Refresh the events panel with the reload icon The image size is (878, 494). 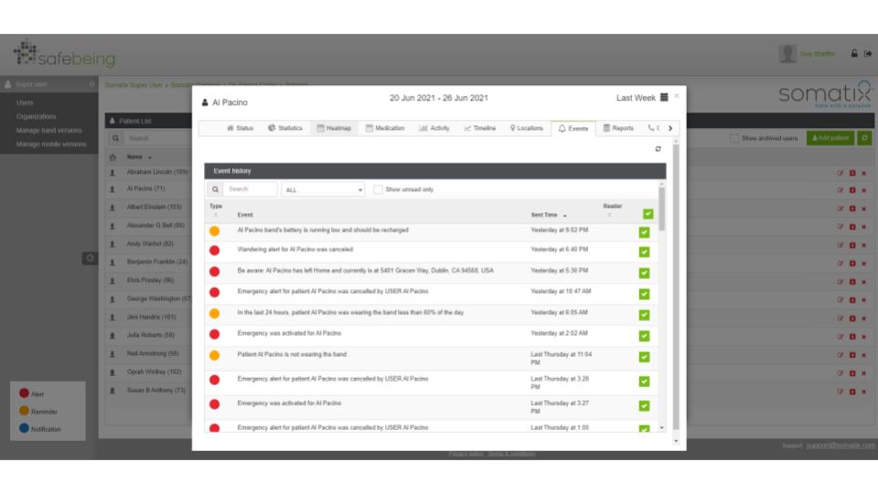coord(658,149)
